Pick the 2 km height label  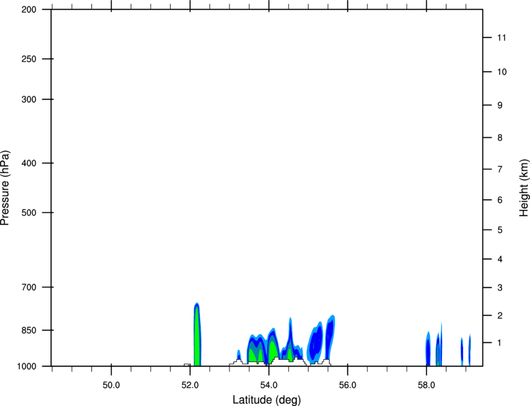[500, 315]
